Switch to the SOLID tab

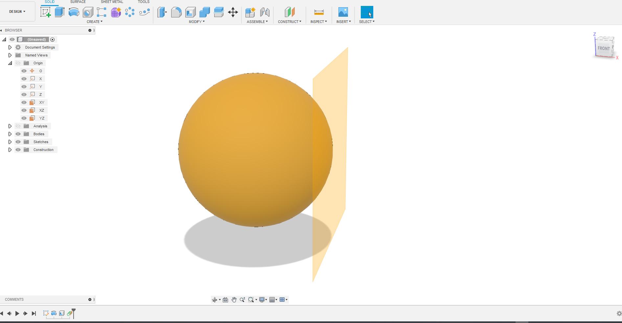[x=50, y=2]
